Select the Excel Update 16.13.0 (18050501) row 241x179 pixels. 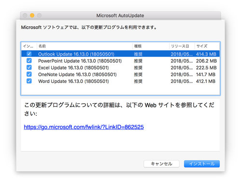click(x=120, y=68)
